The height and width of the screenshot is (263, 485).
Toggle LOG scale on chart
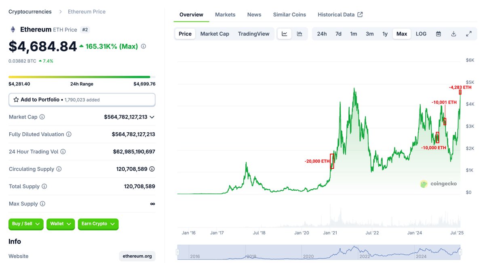pos(421,34)
